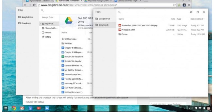Open the Chrome OS app launcher

[x=5, y=108]
